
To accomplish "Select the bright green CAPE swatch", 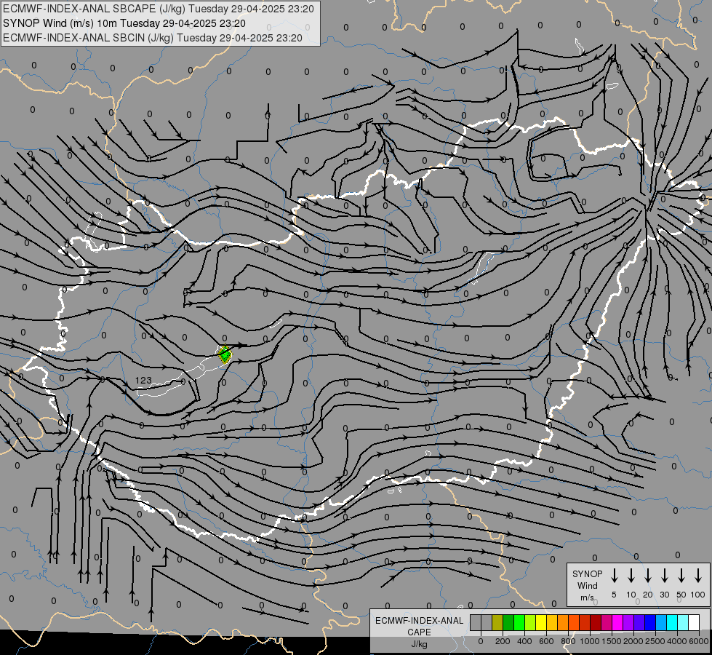I will (519, 622).
